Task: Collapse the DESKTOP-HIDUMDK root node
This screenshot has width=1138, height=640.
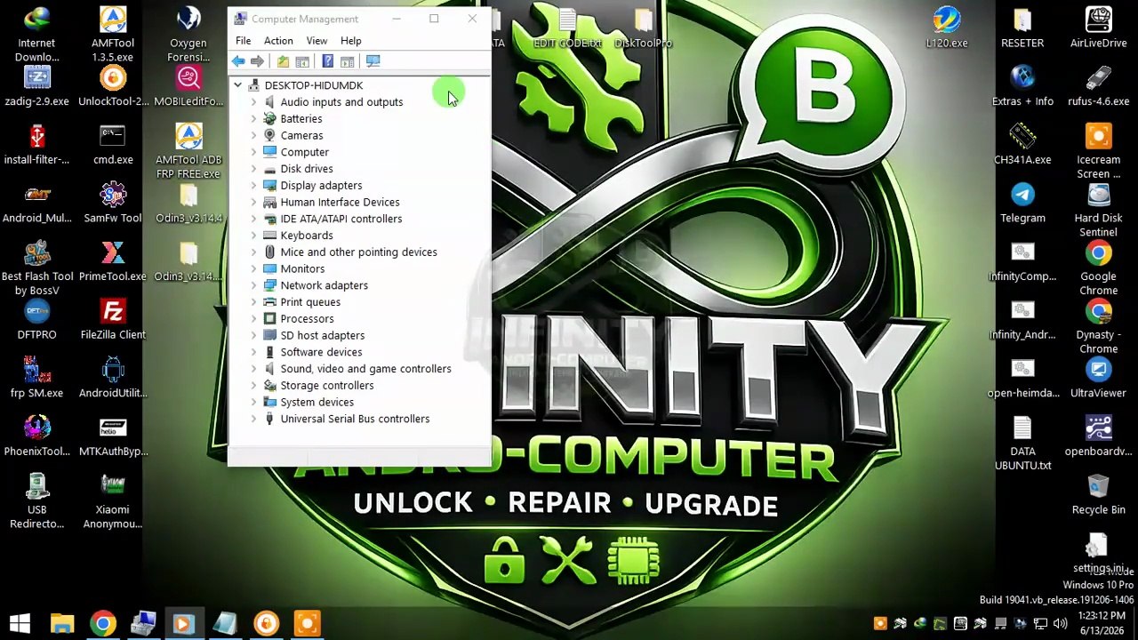Action: 237,85
